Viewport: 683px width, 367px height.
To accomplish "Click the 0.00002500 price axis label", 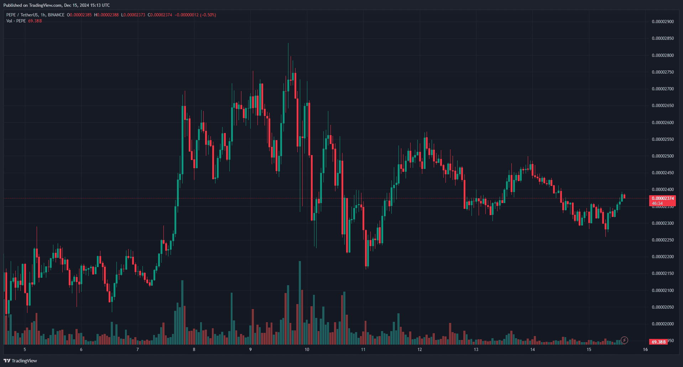I will point(663,156).
